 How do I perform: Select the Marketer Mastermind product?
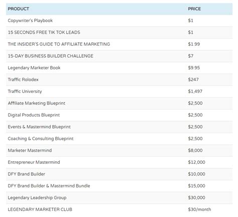tap(30, 150)
